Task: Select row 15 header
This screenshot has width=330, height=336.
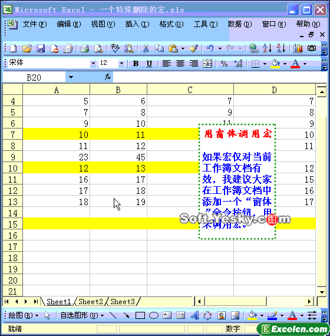Action: pyautogui.click(x=12, y=225)
